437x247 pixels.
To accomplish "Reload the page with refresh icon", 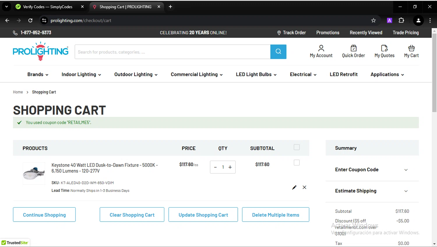I will click(x=30, y=20).
